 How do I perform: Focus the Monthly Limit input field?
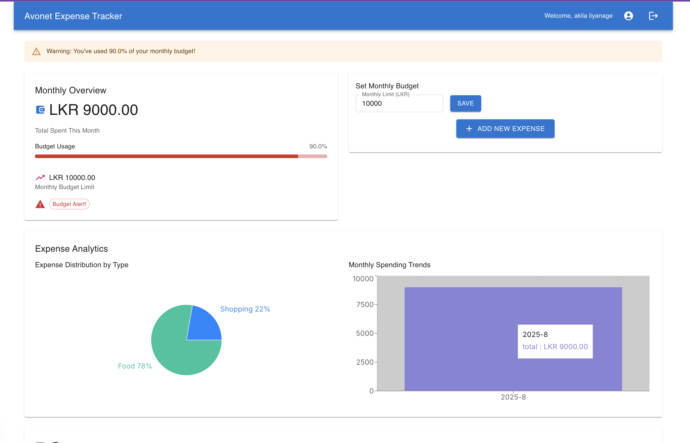coord(399,104)
